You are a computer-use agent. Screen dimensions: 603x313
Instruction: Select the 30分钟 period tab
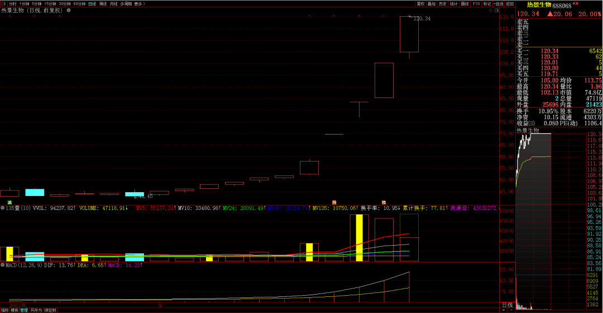pyautogui.click(x=65, y=3)
